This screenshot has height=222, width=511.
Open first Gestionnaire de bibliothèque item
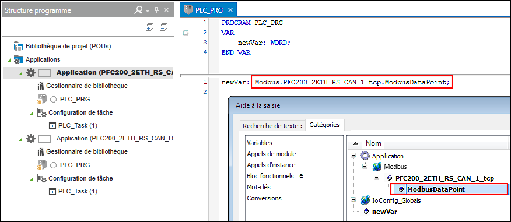(87, 86)
